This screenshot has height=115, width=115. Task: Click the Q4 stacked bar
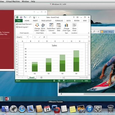click(76, 61)
